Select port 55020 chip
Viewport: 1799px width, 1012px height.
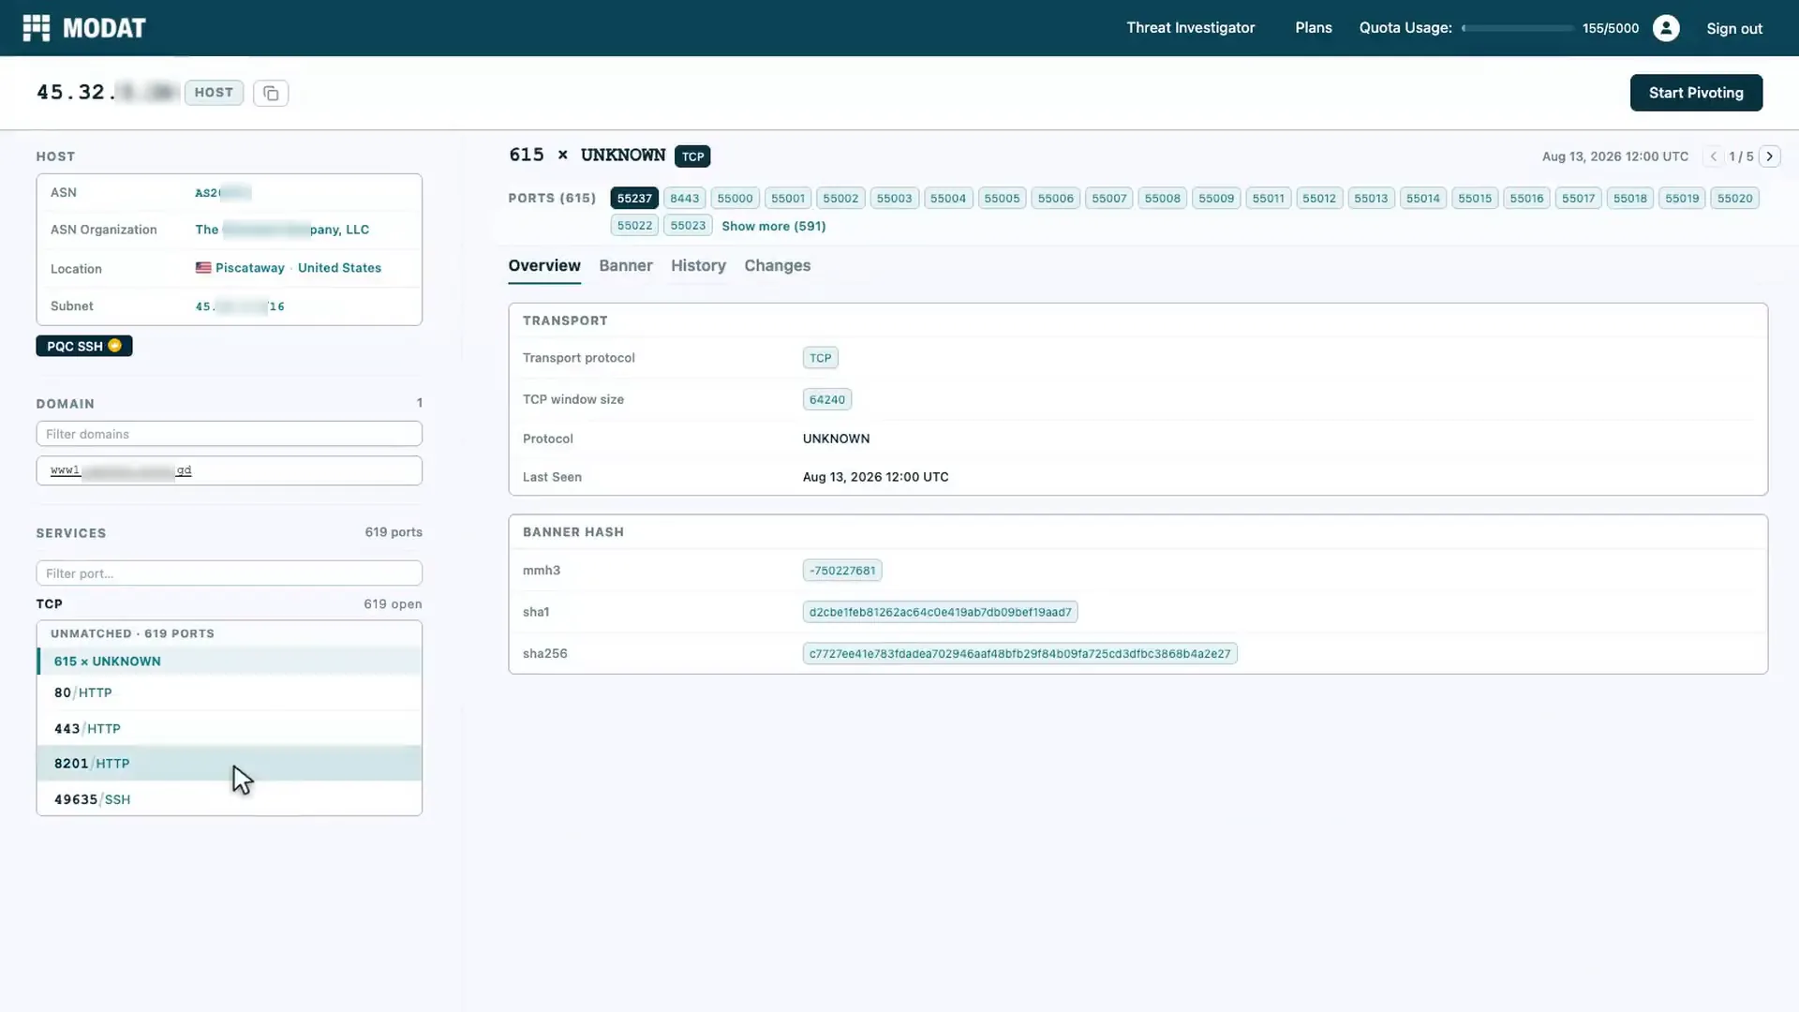tap(1734, 198)
